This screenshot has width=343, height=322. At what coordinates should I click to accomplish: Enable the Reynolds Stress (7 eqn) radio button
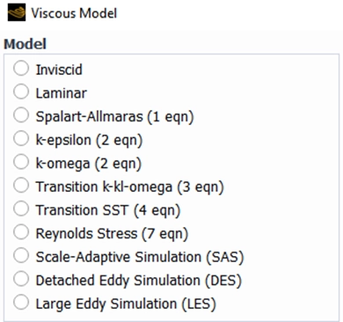point(21,232)
